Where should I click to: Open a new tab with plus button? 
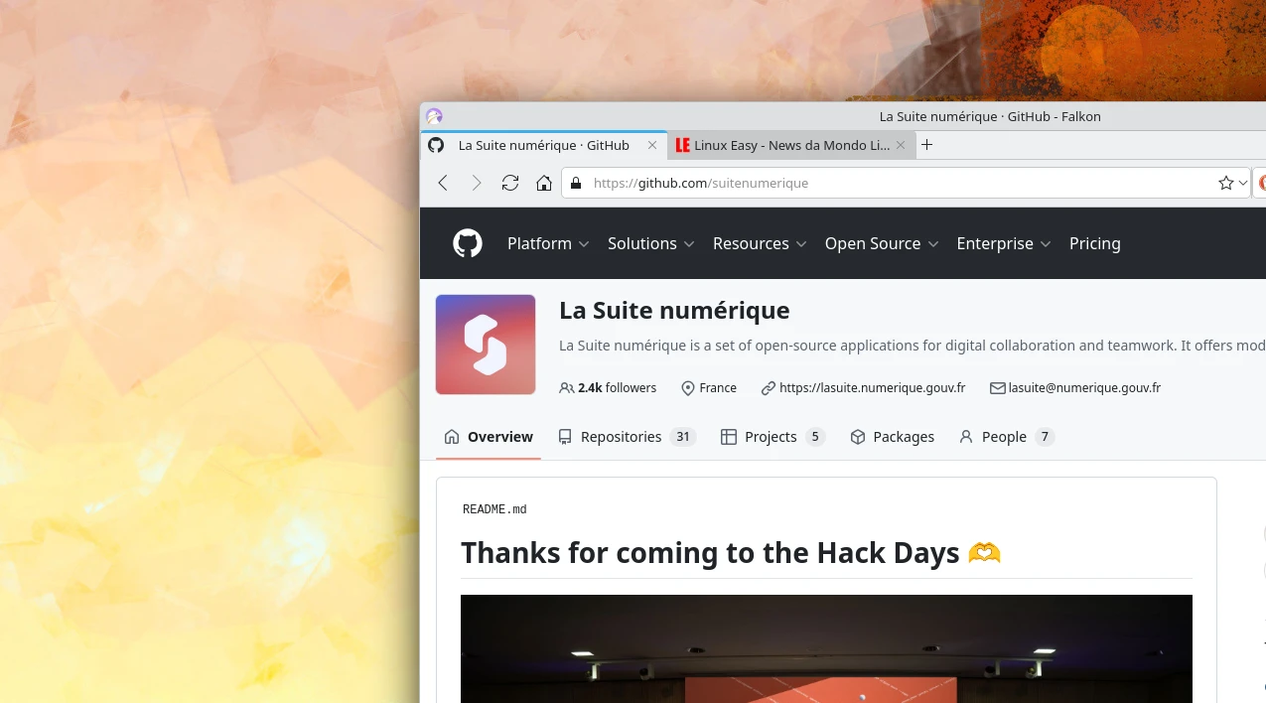926,145
